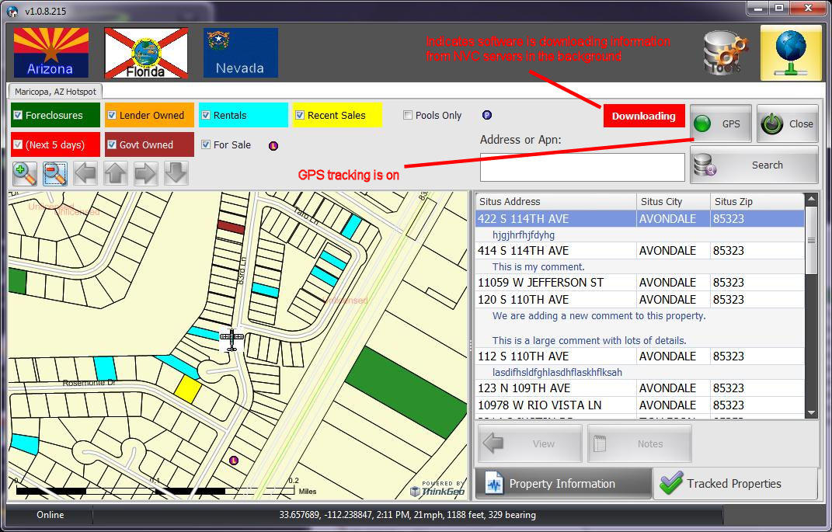
Task: Click the L marker next to For Sale
Action: 273,146
